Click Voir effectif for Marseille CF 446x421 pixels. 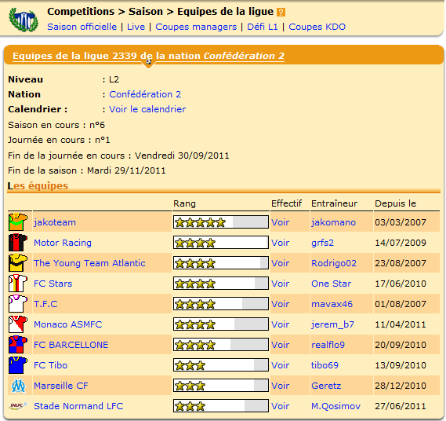tap(280, 386)
